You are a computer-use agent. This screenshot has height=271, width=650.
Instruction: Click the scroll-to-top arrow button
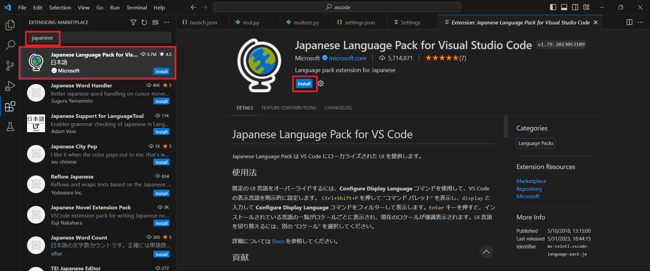486,252
